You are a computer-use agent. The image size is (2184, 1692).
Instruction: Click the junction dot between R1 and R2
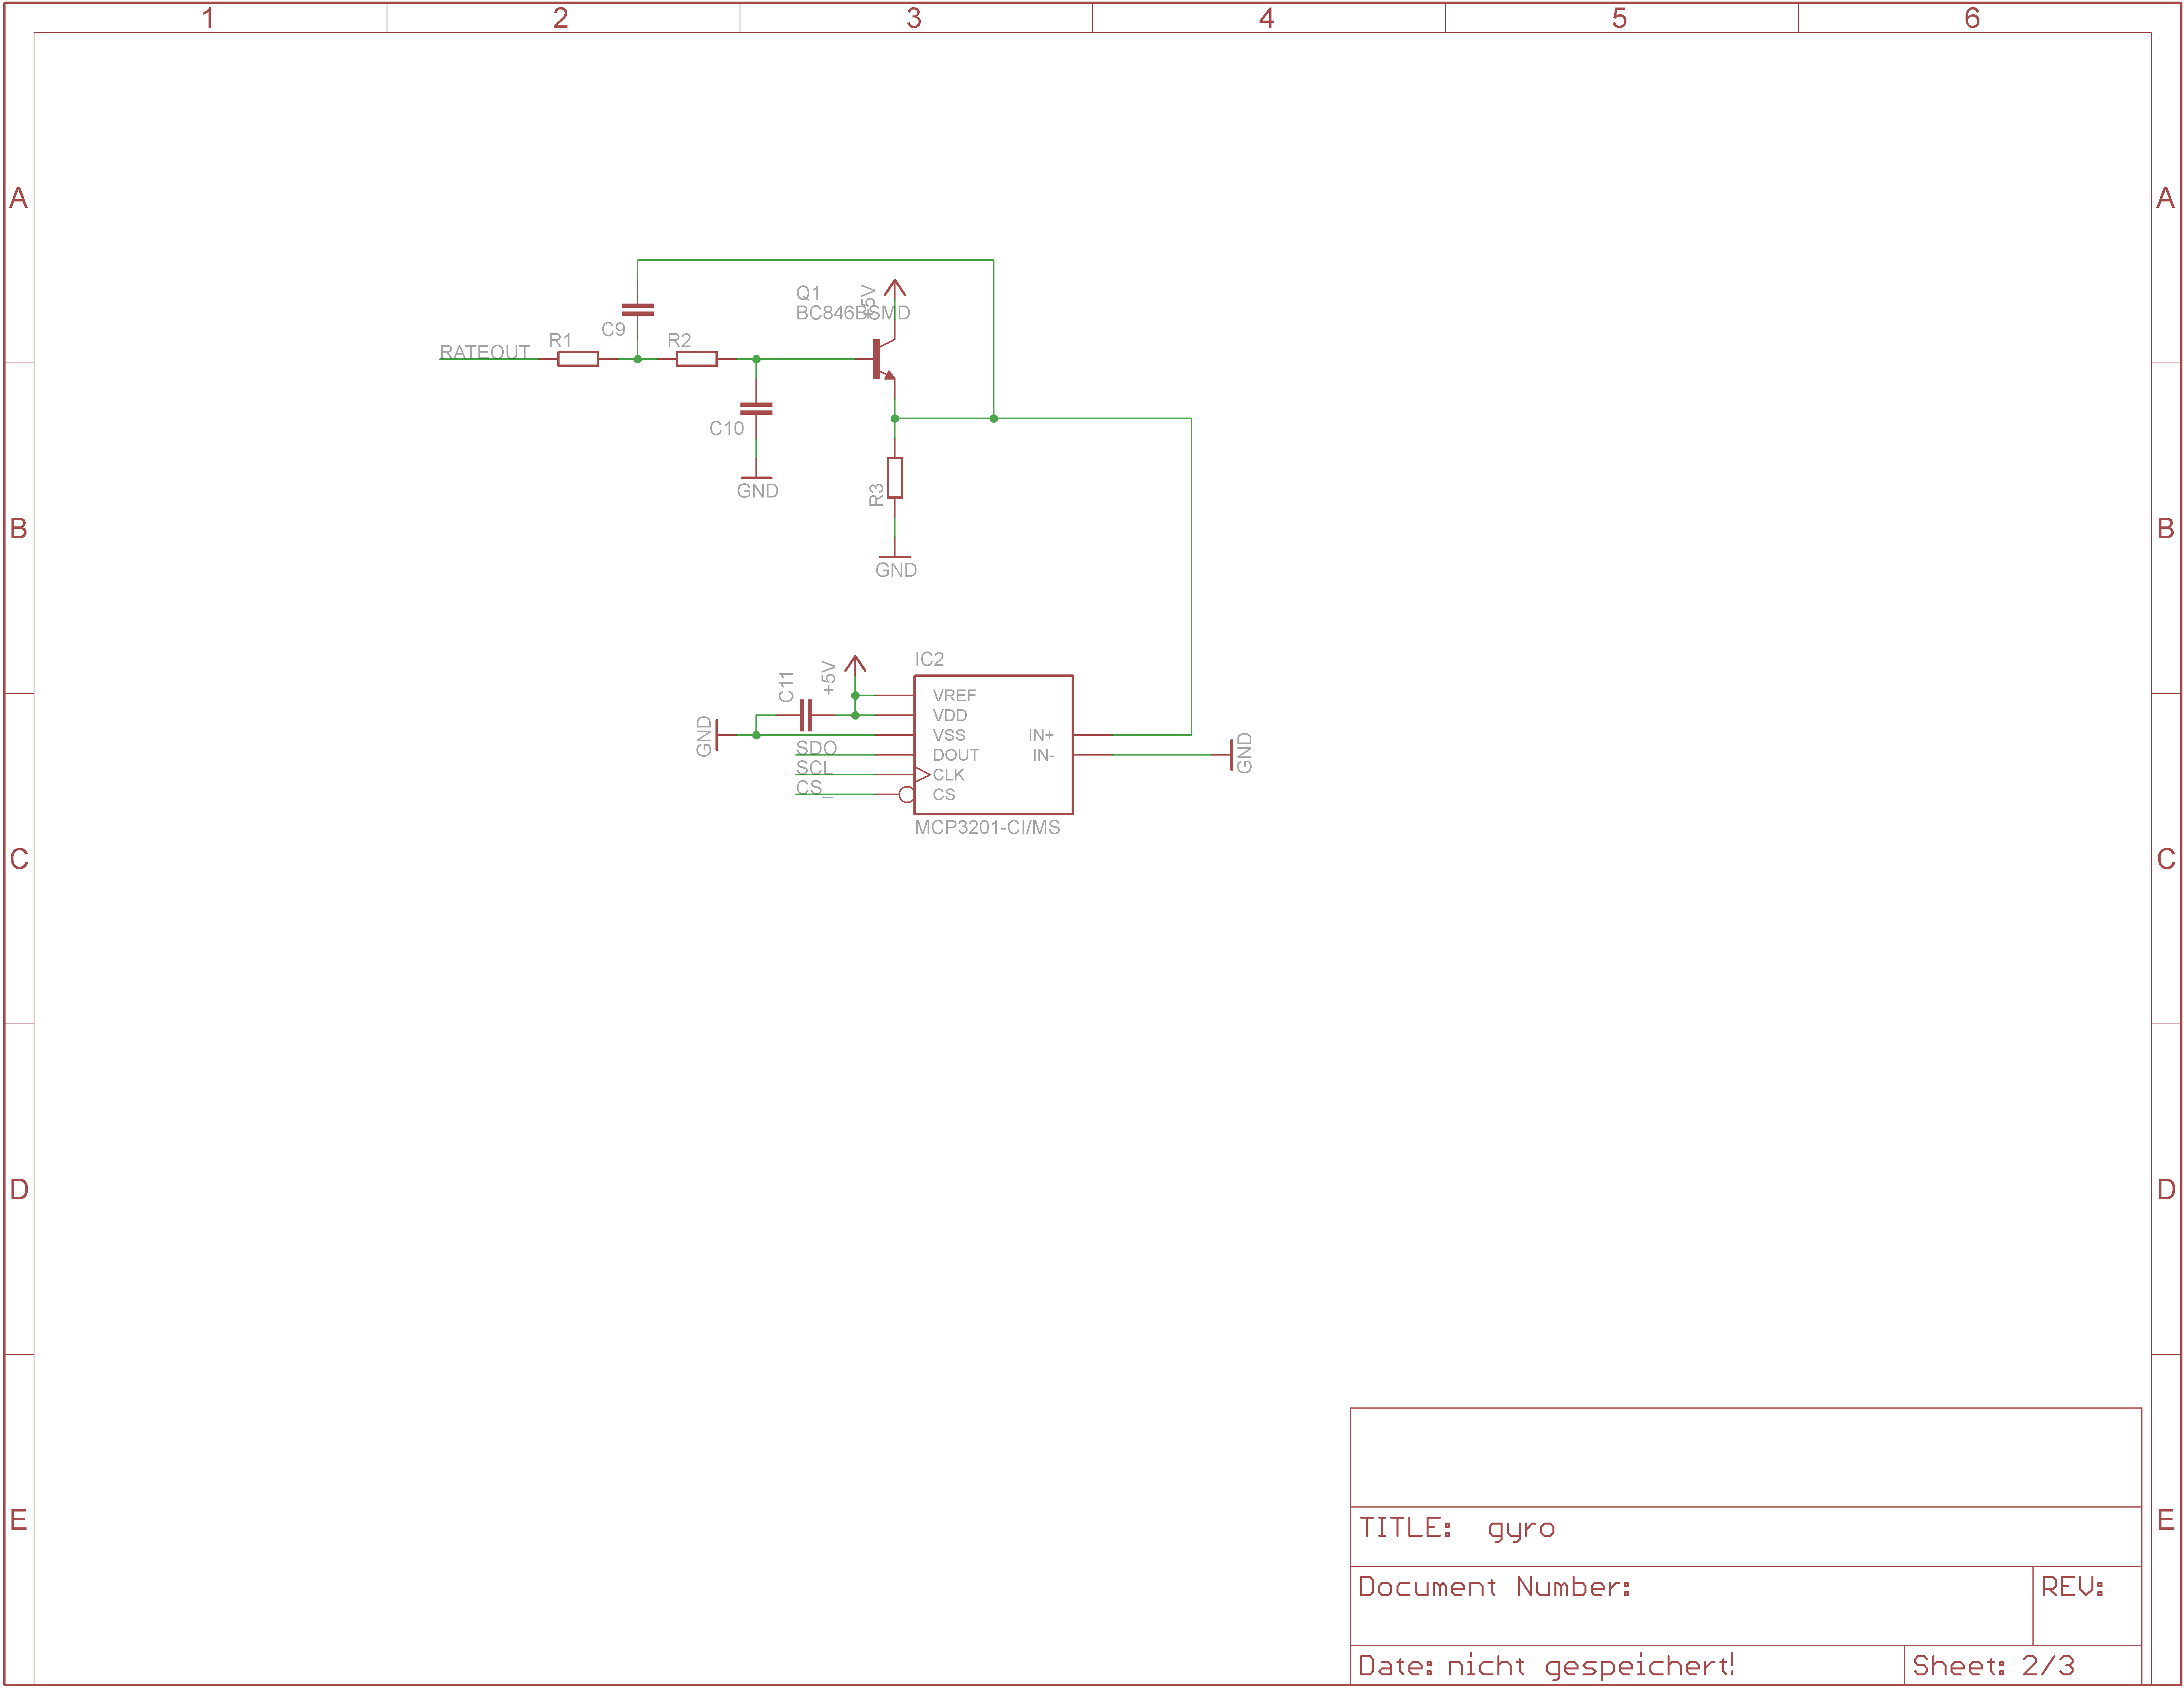coord(638,359)
